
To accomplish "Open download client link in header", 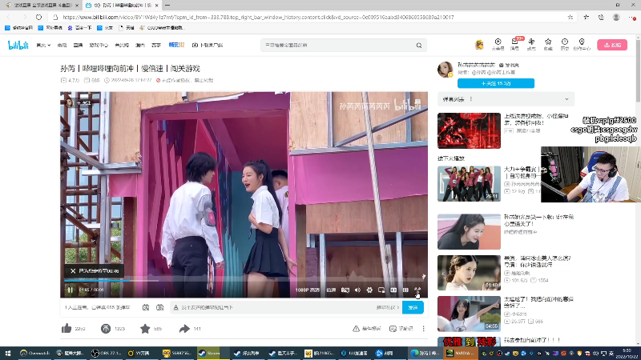I will 208,46.
